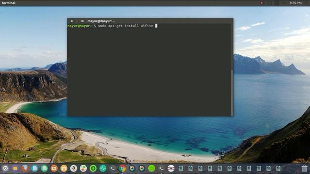Open the teal system monitor dock icon
The image size is (310, 174).
103,168
